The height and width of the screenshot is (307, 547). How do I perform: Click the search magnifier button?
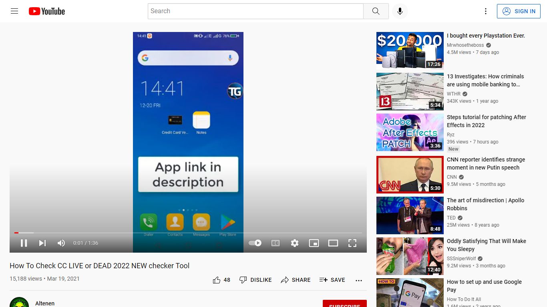coord(376,11)
